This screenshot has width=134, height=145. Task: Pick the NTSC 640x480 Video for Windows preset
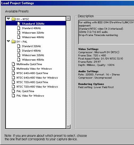37,78
